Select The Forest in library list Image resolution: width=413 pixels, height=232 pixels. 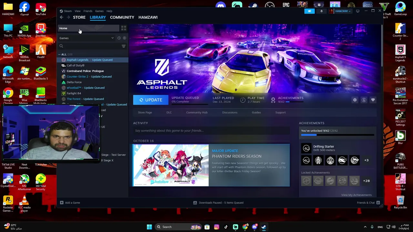coord(85,99)
